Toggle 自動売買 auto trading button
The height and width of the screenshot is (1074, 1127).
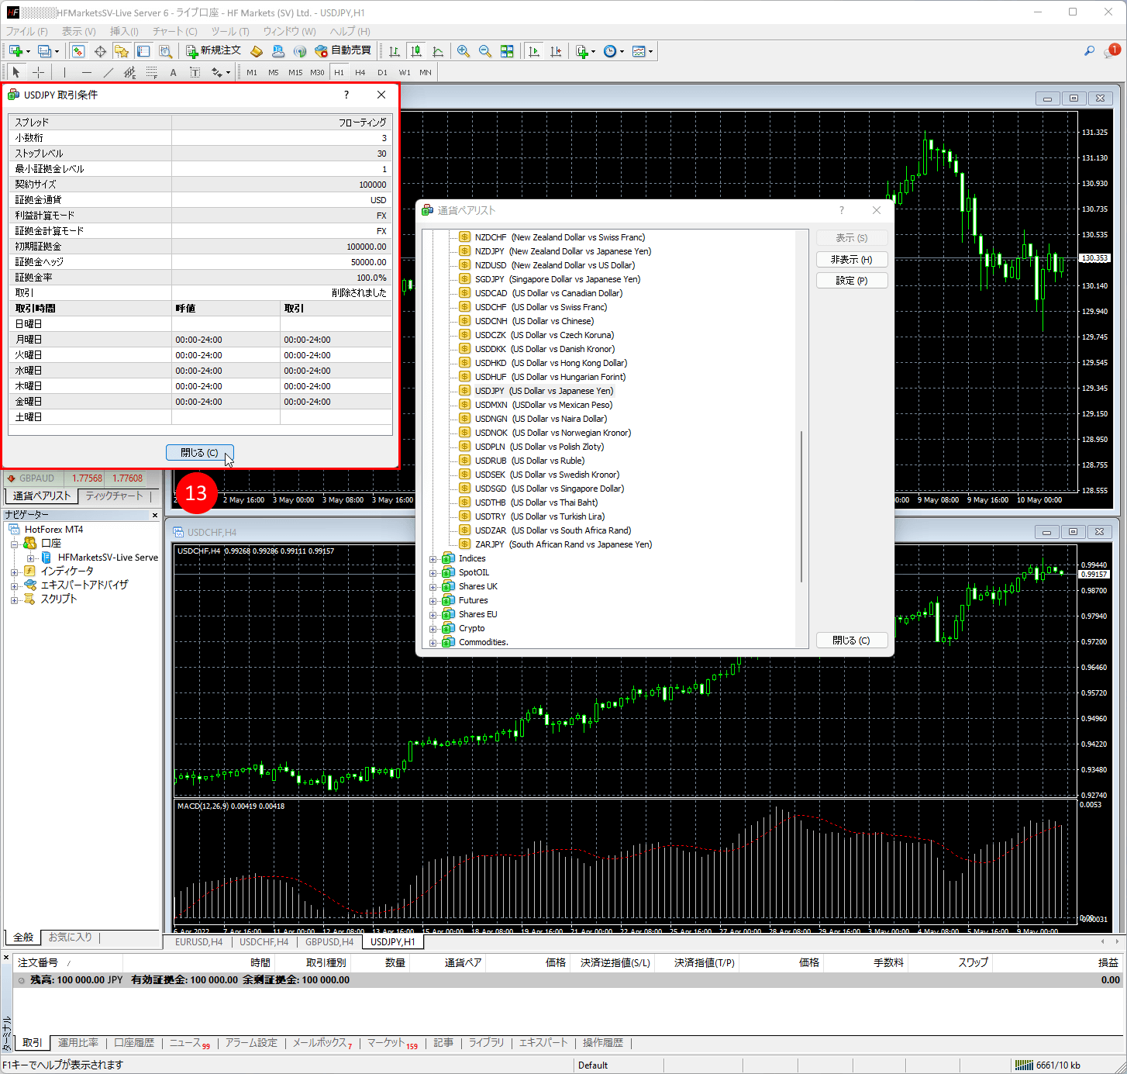click(343, 51)
